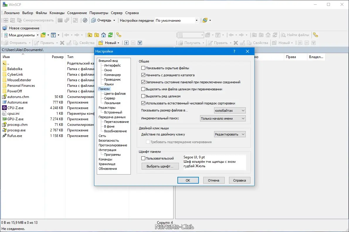The image size is (349, 232).
Task: Refresh the local panel with green arrows icon
Action: pyautogui.click(x=110, y=35)
